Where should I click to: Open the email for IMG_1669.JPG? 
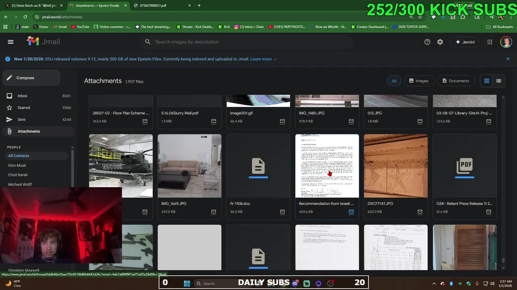tap(214, 212)
